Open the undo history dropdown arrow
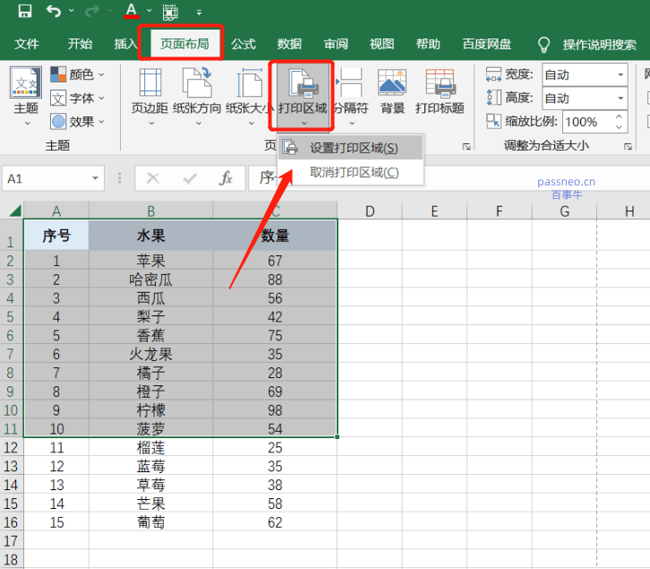This screenshot has height=569, width=650. click(x=72, y=11)
